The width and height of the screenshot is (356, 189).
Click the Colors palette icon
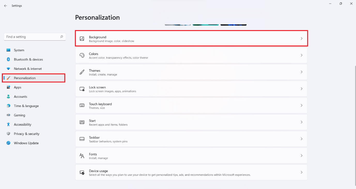pyautogui.click(x=82, y=55)
